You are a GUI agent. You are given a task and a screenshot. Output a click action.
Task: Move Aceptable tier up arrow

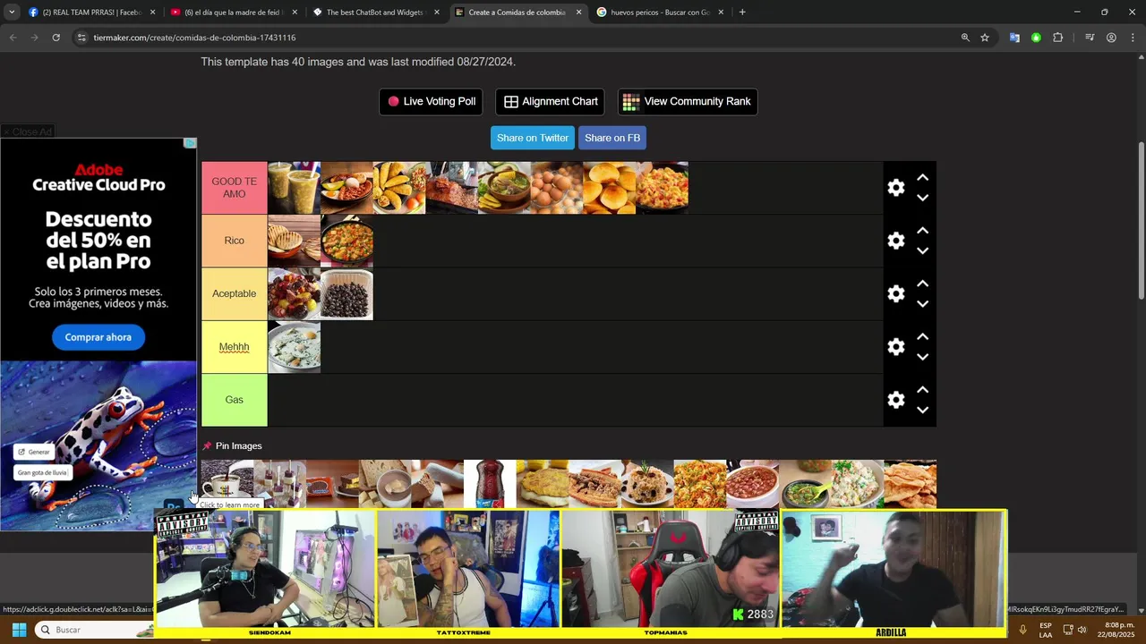[922, 284]
